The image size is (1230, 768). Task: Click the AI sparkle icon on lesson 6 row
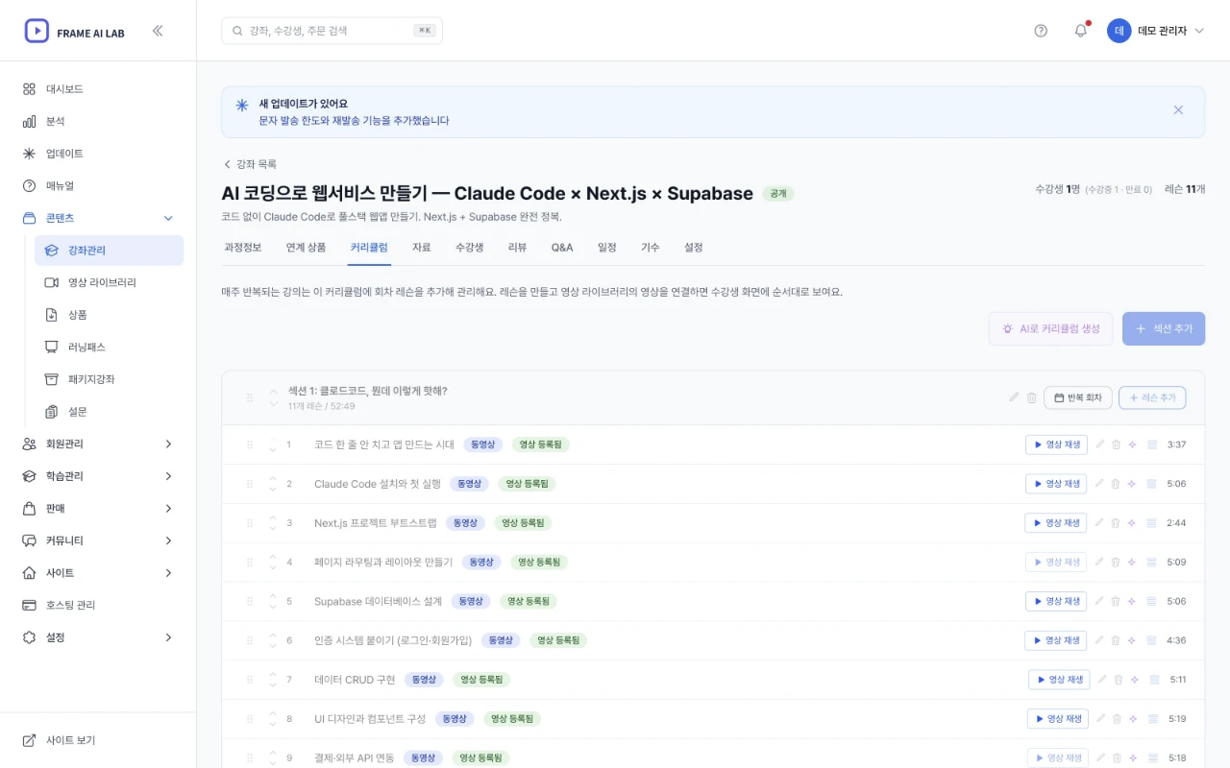coord(1132,640)
